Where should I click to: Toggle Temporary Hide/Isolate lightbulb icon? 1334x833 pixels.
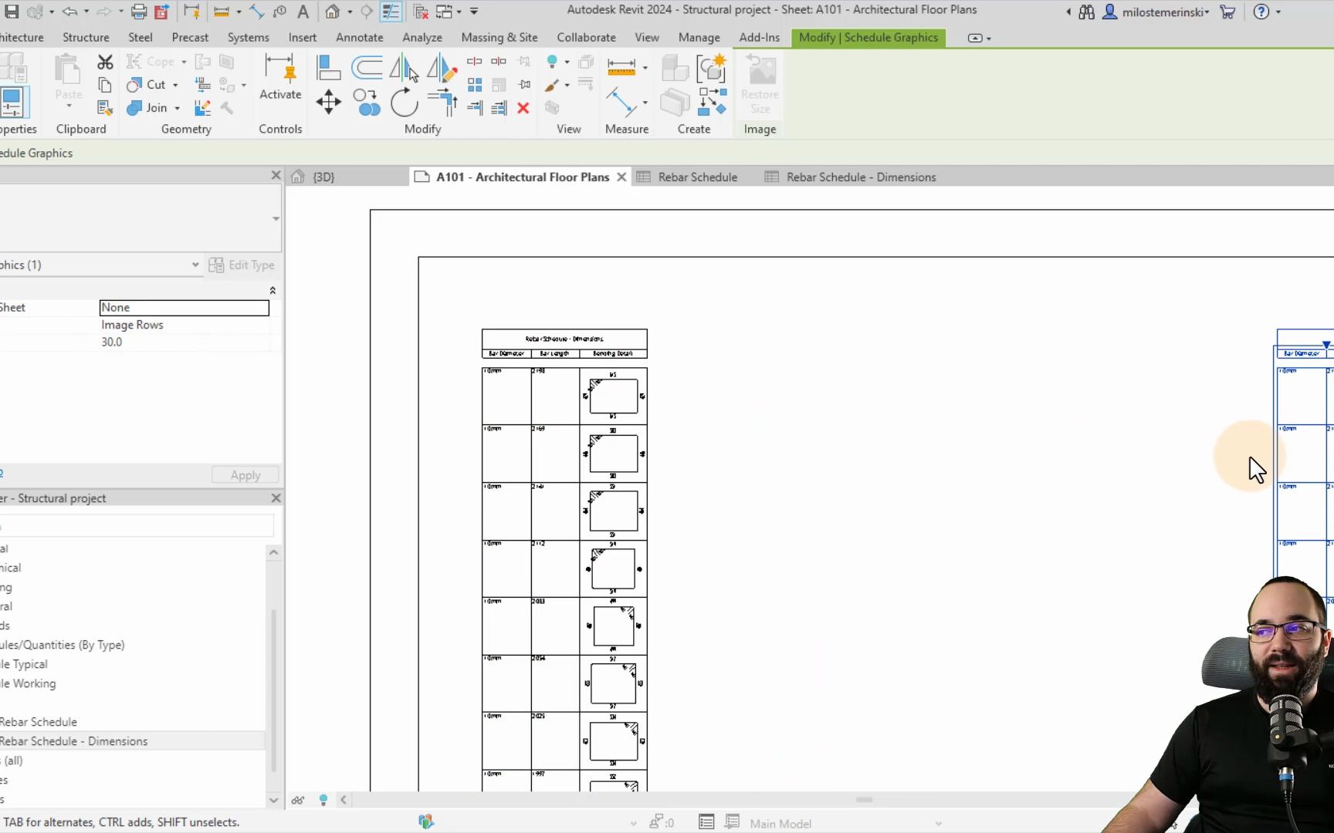coord(323,800)
